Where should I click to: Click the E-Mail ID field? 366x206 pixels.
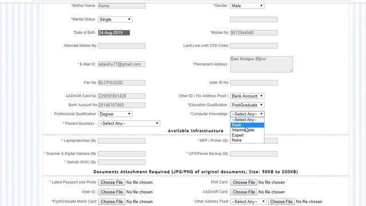click(x=122, y=64)
